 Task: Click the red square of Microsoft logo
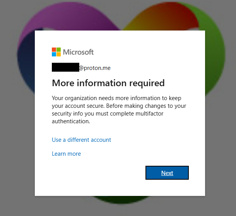pyautogui.click(x=54, y=49)
